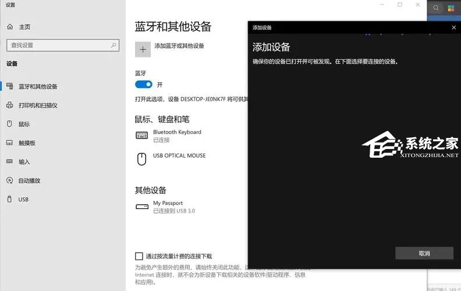
Task: Select USB OPTICAL MOUSE device
Action: 179,155
